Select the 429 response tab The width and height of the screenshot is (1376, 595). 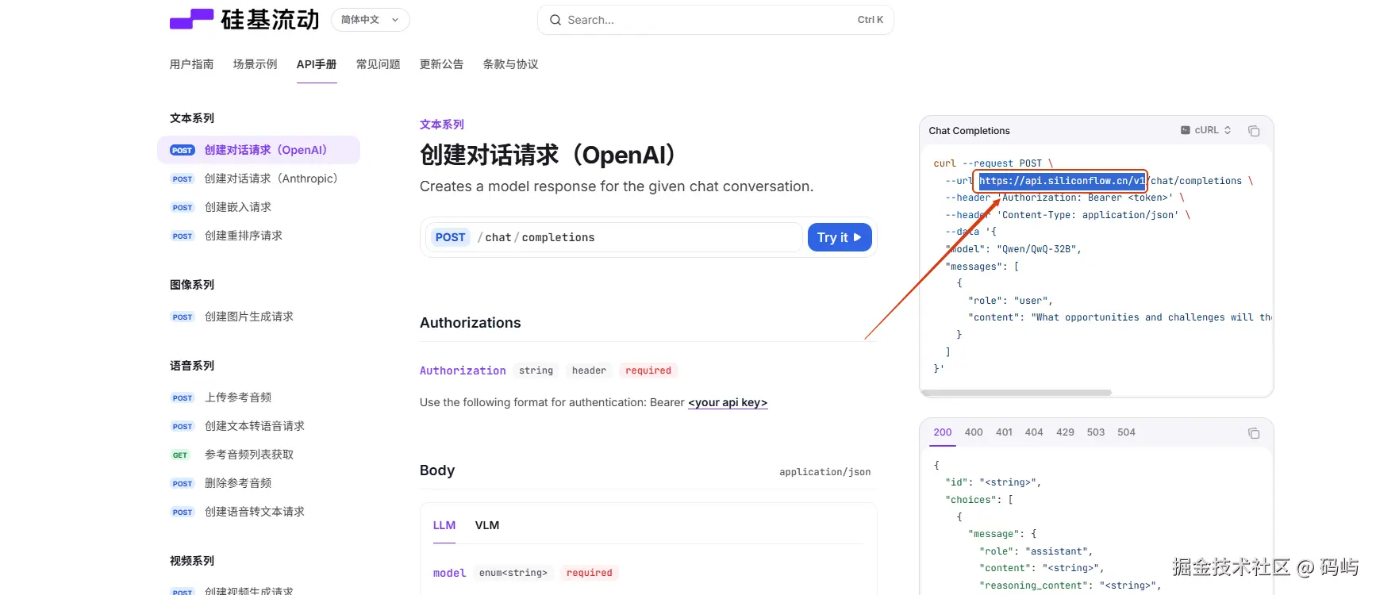click(1065, 432)
